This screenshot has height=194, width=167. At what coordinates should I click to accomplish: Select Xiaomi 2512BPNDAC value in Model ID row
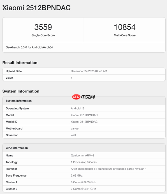84,122
